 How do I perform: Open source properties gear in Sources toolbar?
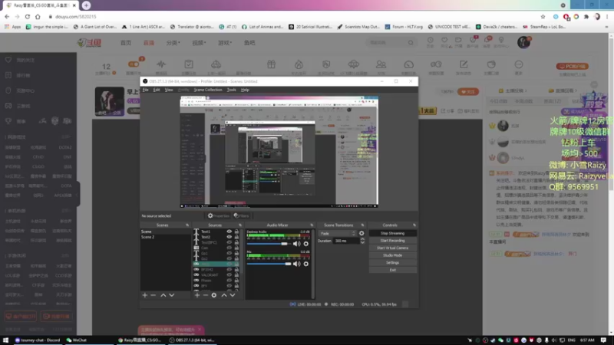214,295
